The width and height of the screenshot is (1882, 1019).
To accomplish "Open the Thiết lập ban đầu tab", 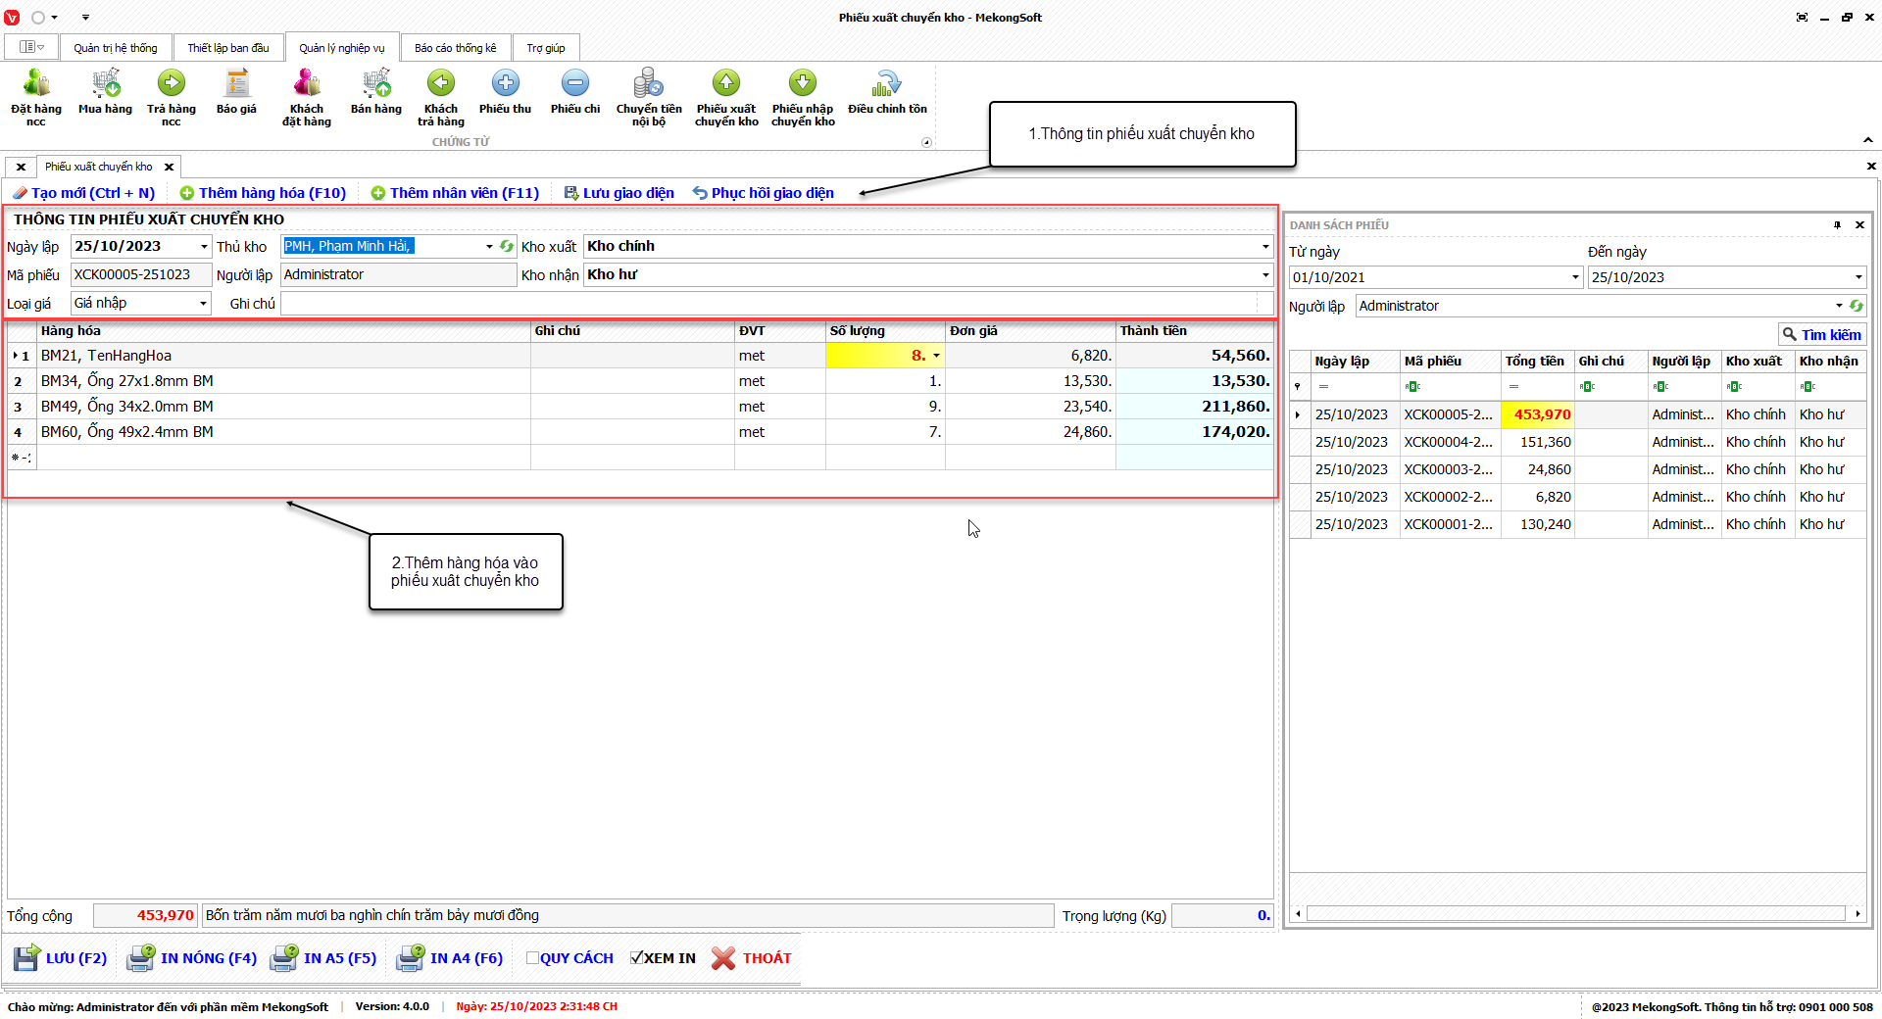I will 227,48.
